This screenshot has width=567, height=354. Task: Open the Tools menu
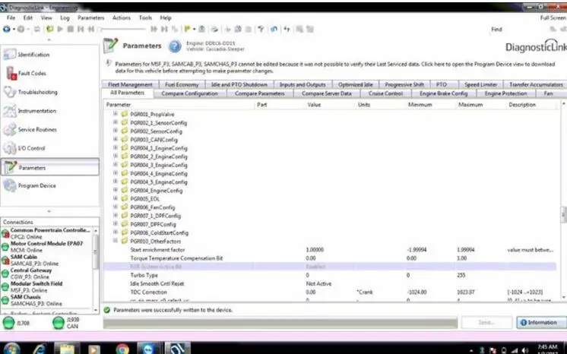pyautogui.click(x=145, y=17)
